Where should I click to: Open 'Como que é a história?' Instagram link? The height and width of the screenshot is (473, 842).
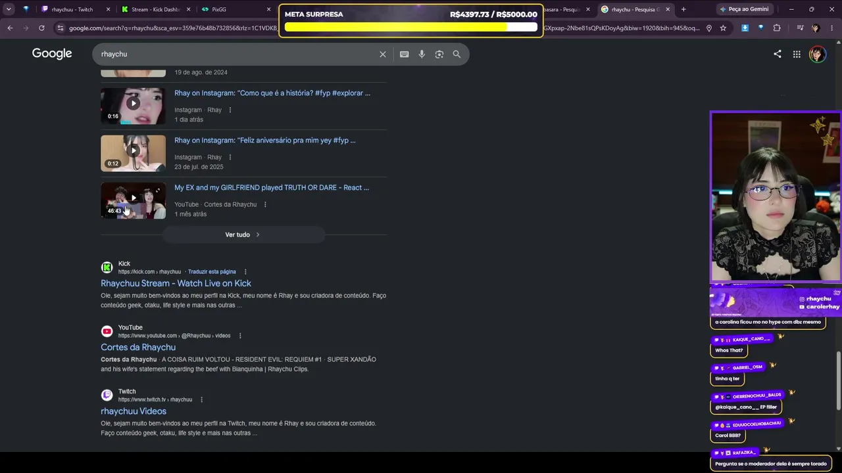(272, 93)
